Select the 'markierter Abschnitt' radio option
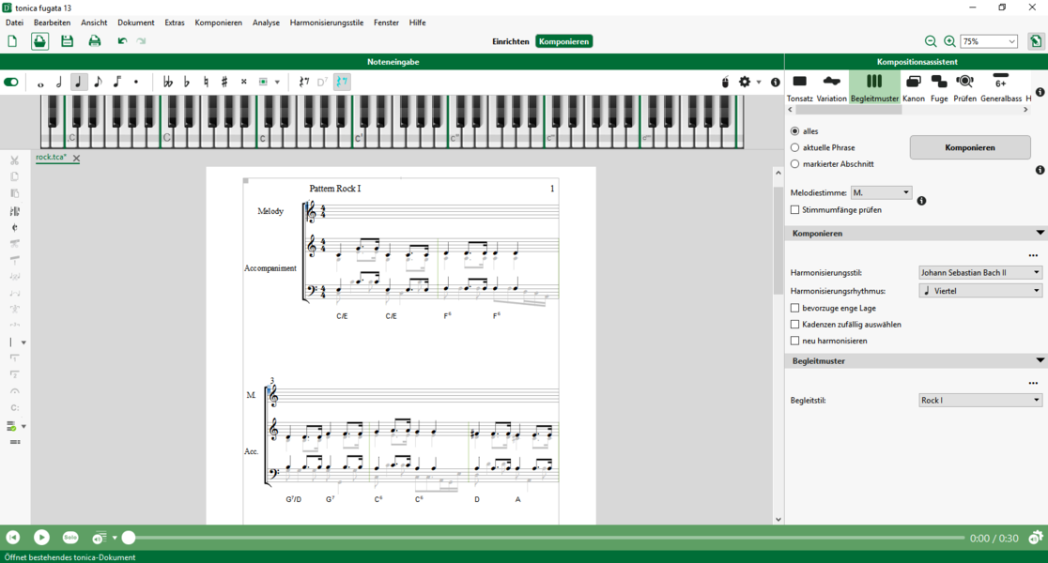The image size is (1048, 563). pos(794,163)
